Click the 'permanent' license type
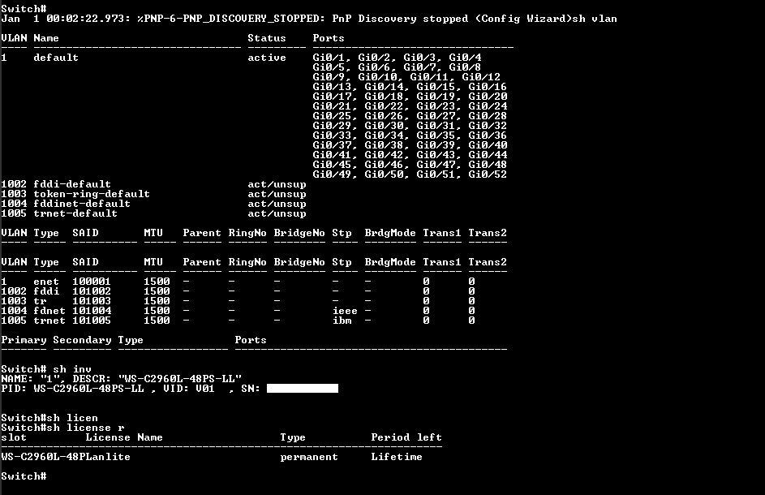765x495 pixels. coord(309,456)
